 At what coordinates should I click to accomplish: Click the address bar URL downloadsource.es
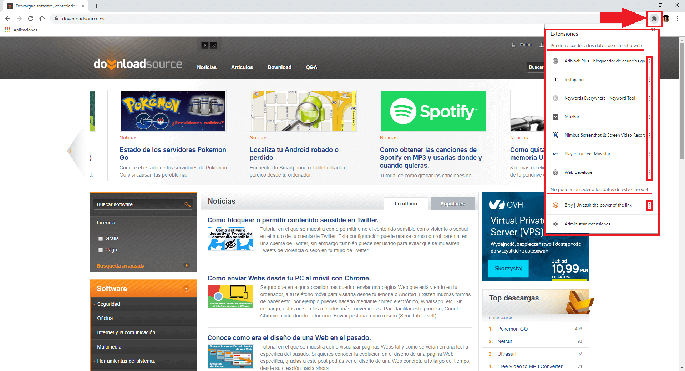83,19
